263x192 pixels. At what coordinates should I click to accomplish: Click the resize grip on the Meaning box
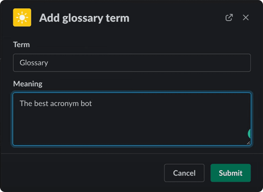click(248, 143)
